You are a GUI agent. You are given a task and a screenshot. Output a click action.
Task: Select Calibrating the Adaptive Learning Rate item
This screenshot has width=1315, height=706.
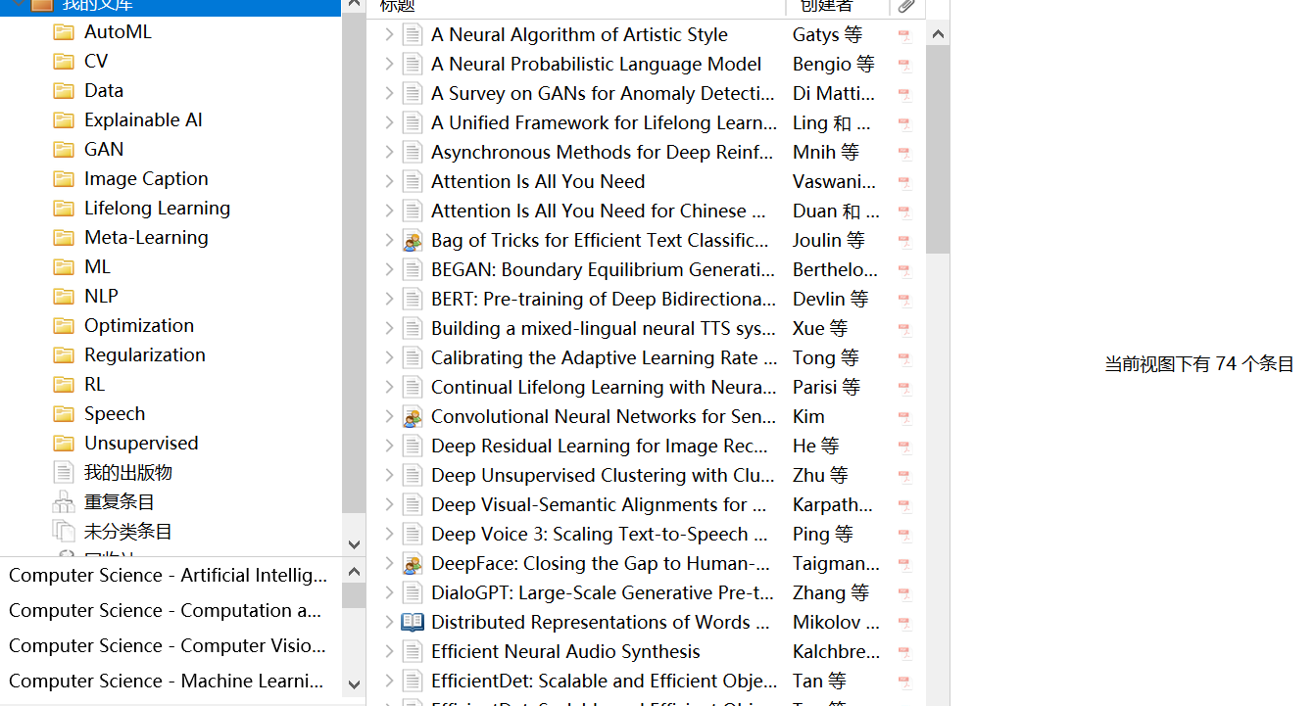[605, 357]
